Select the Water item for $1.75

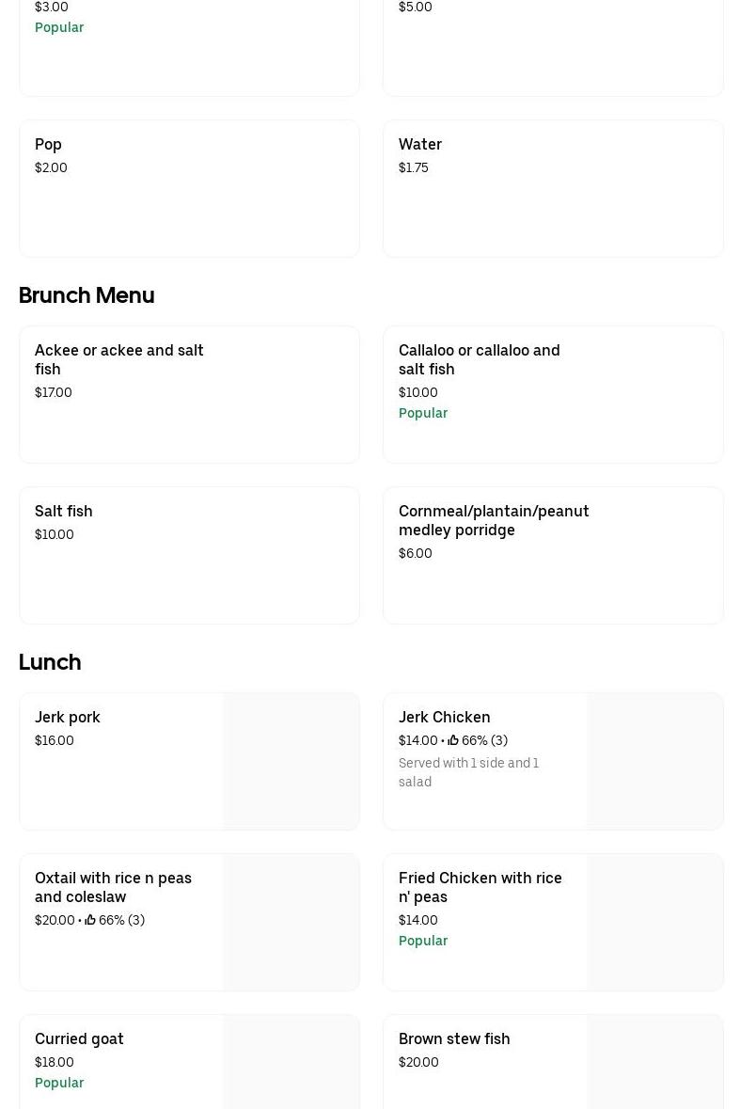552,188
